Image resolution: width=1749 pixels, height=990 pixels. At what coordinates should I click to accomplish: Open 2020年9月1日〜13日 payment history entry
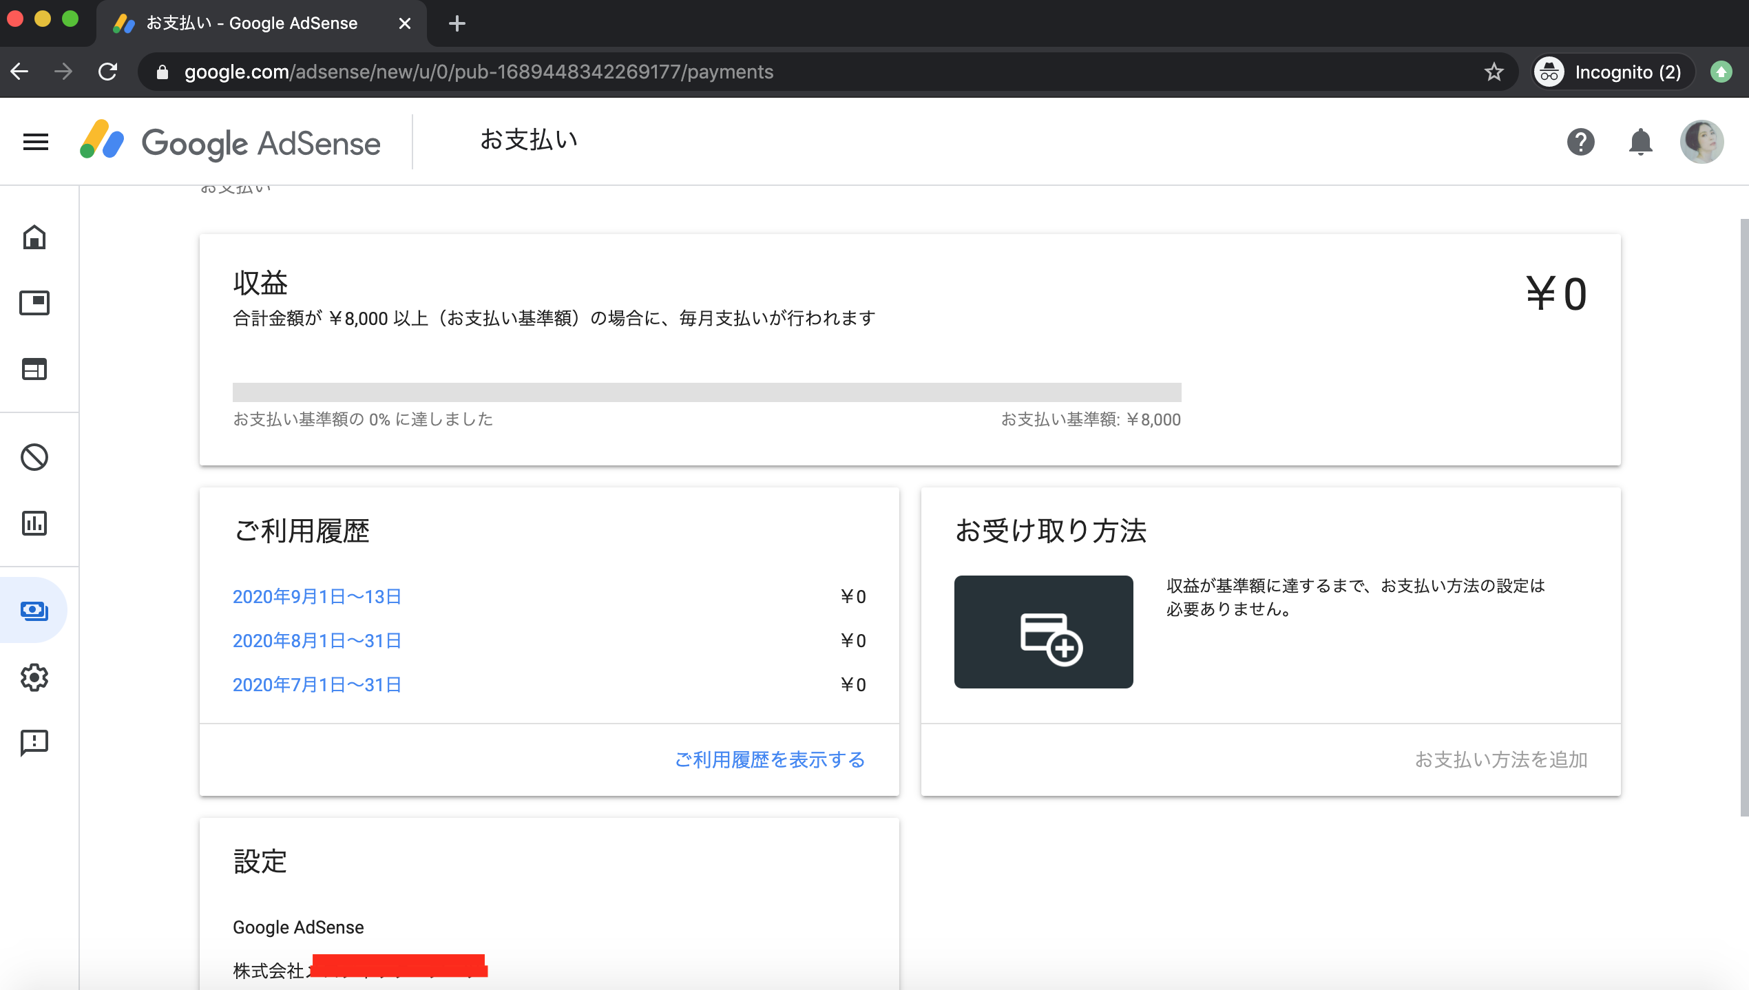tap(316, 596)
